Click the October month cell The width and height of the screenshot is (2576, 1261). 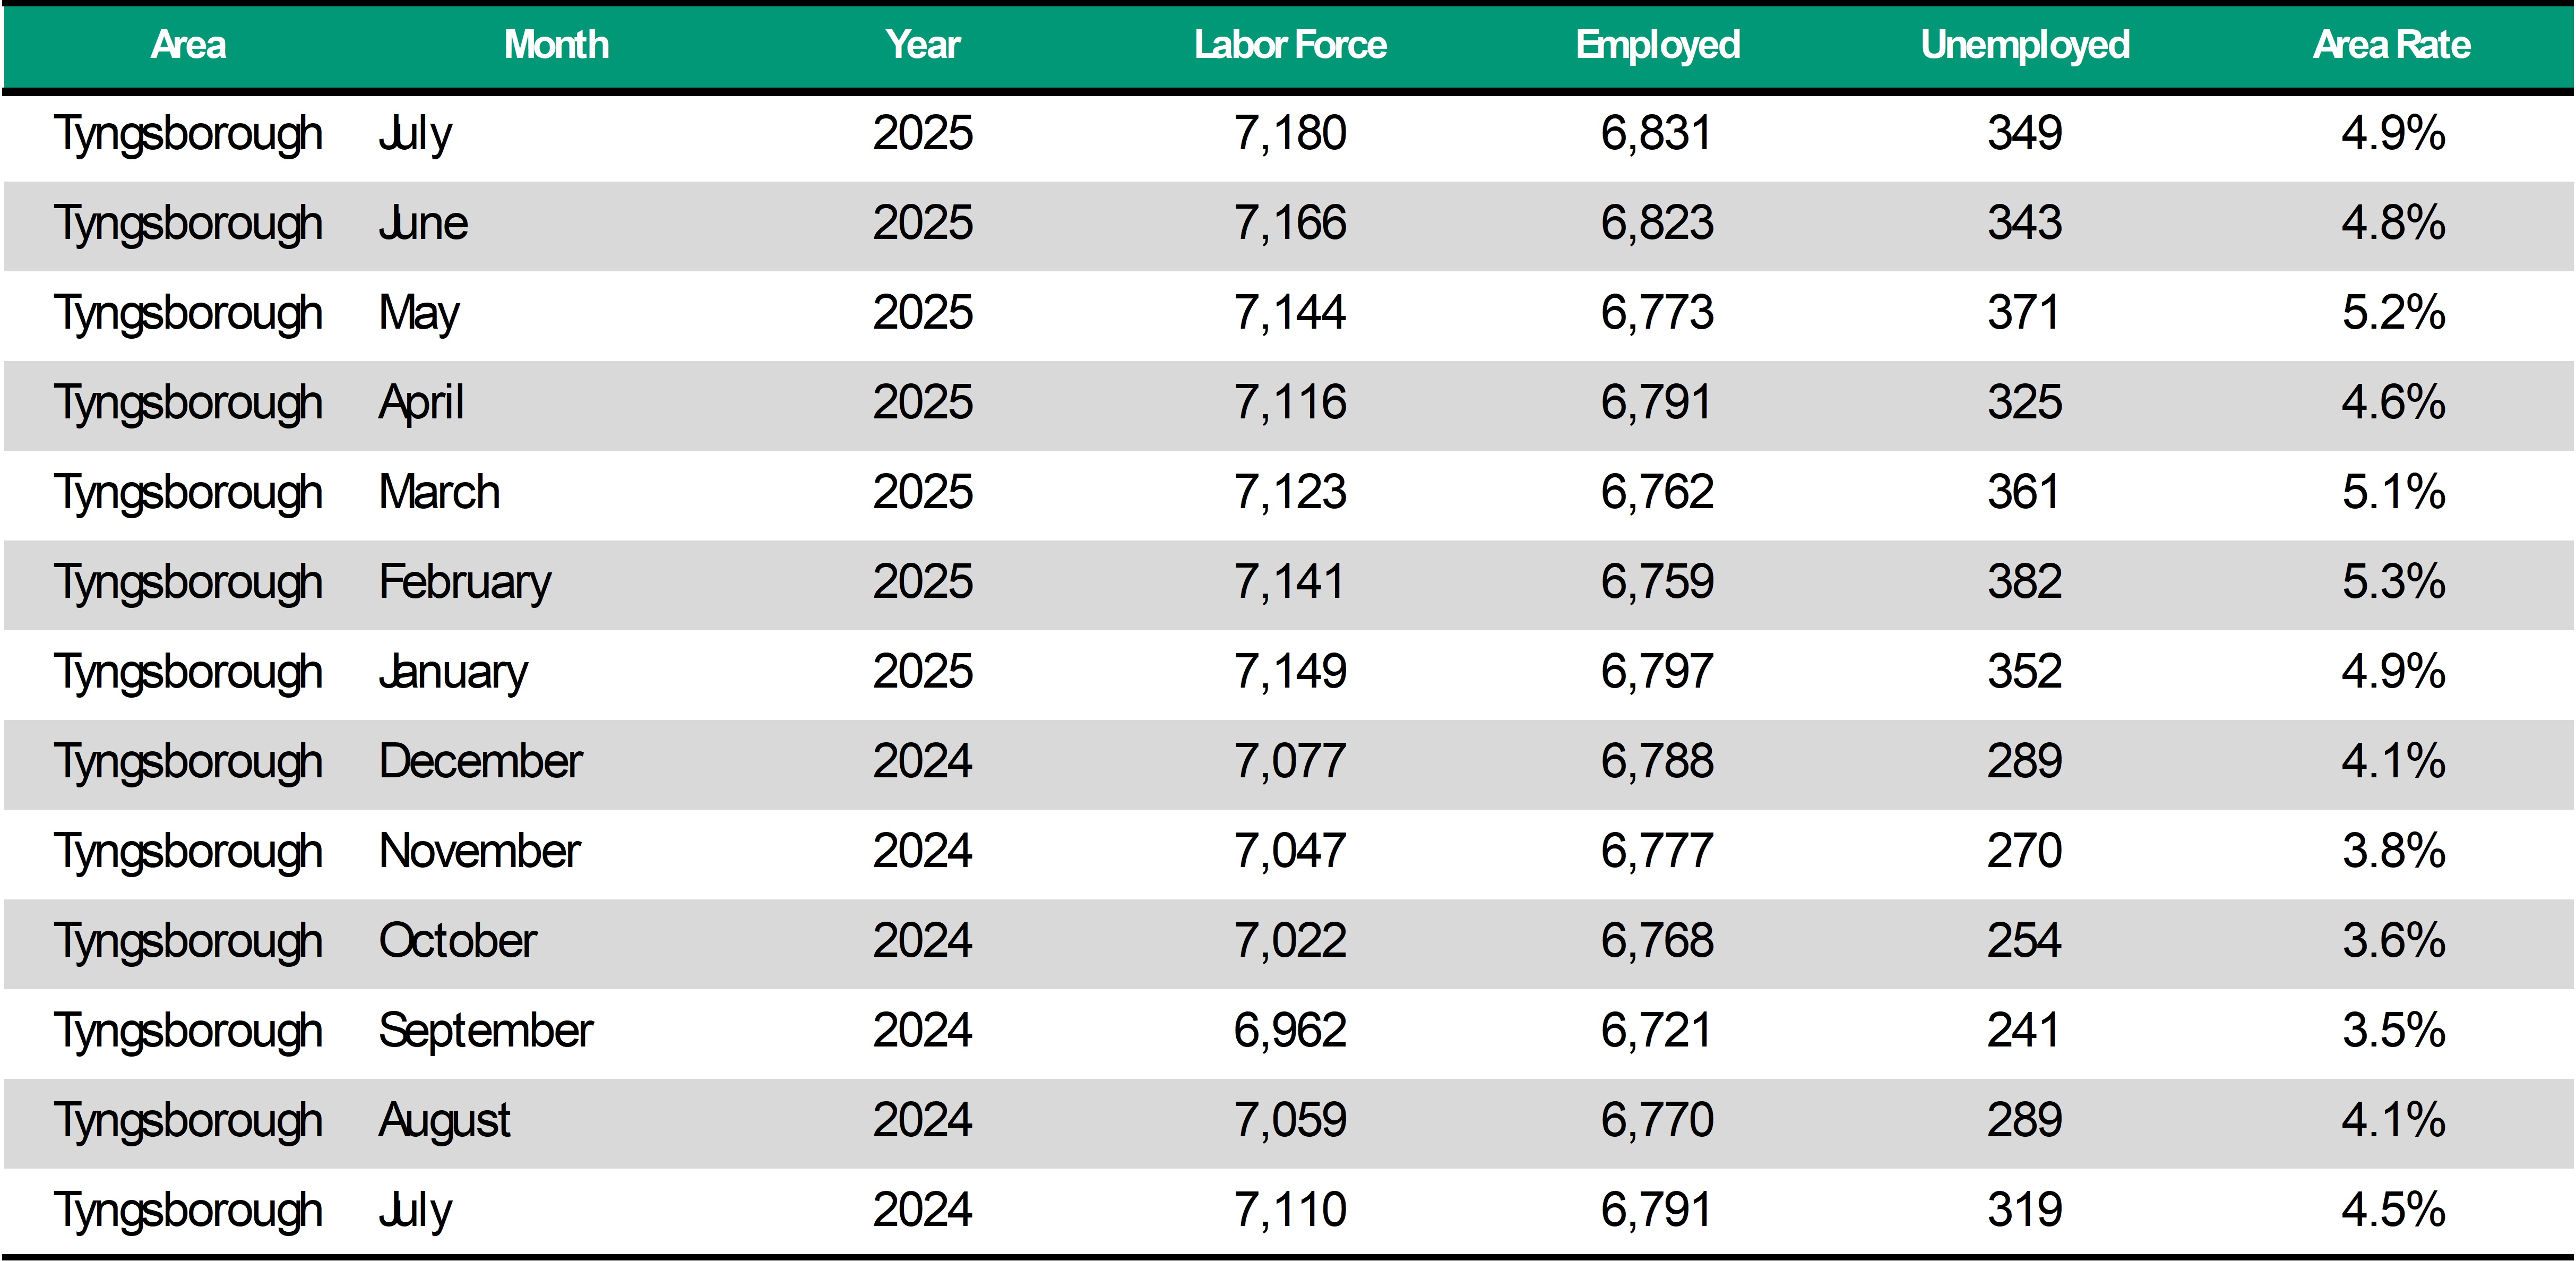pos(458,941)
